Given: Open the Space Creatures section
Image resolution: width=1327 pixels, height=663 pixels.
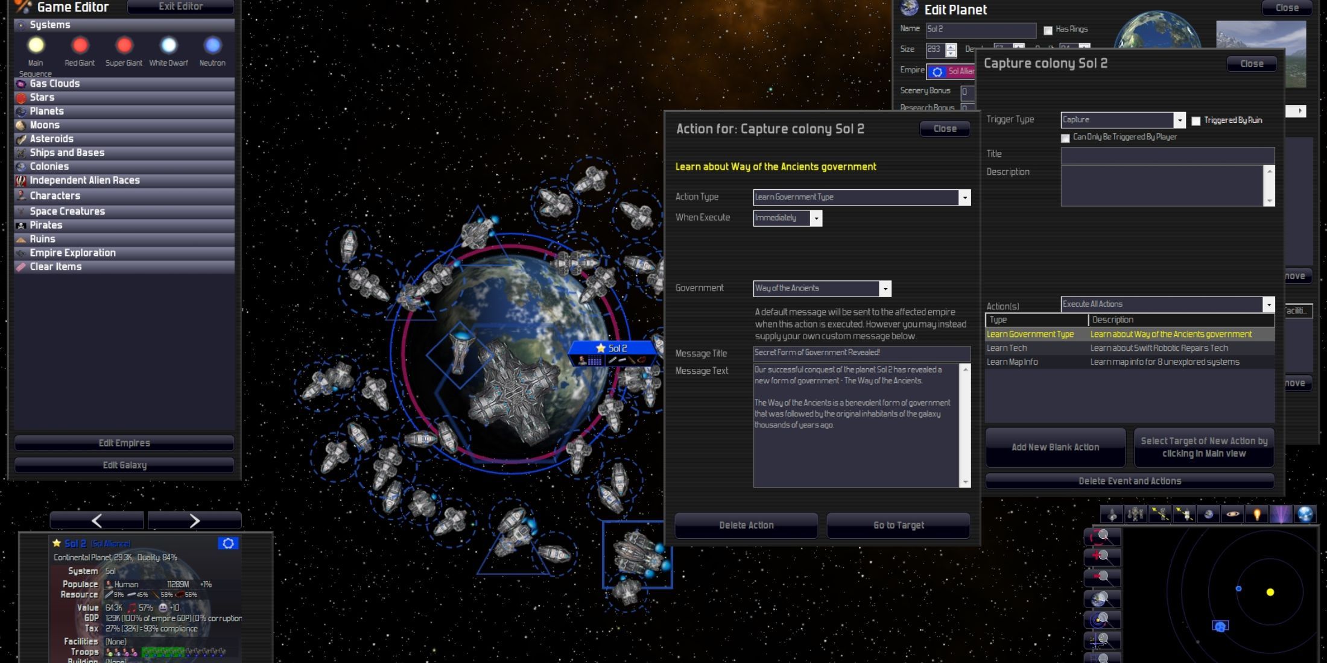Looking at the screenshot, I should [124, 212].
